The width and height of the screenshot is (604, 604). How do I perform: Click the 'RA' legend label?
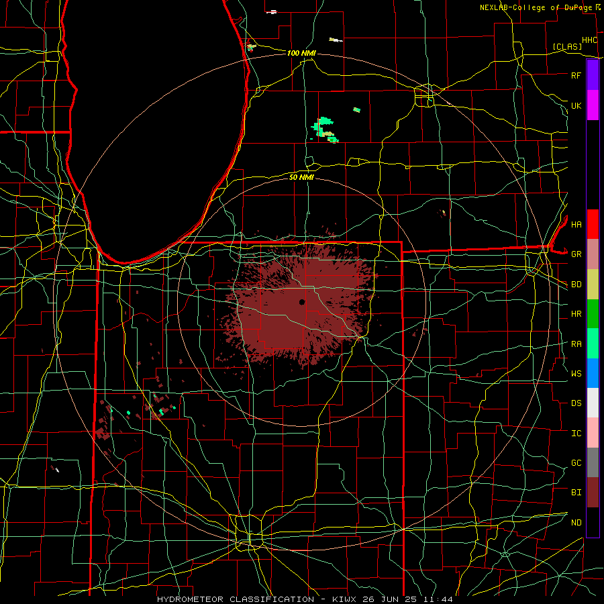576,344
